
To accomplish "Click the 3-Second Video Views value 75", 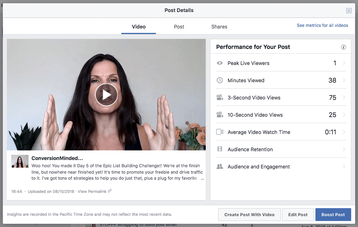I will point(332,97).
